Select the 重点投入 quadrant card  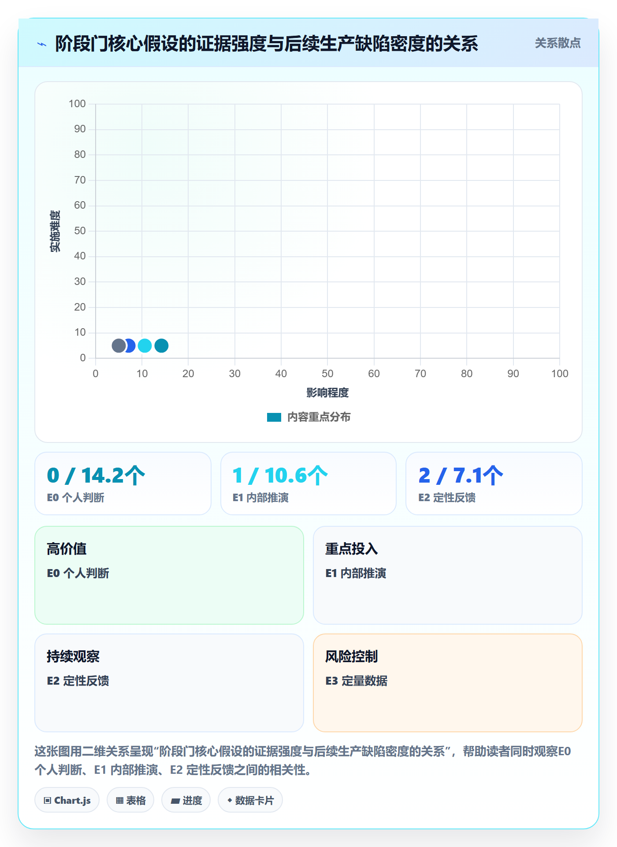click(x=448, y=575)
